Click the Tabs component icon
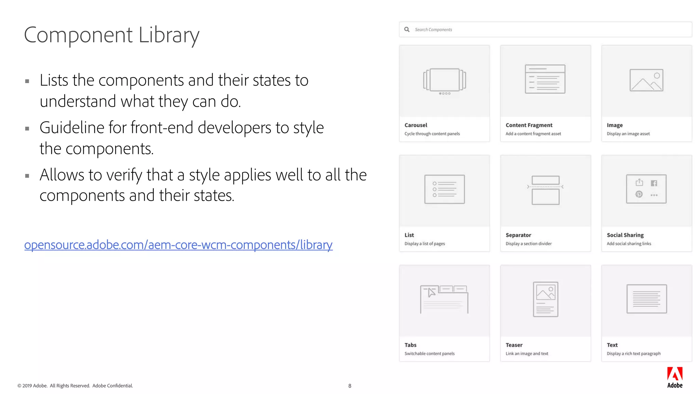The width and height of the screenshot is (700, 394). tap(444, 300)
